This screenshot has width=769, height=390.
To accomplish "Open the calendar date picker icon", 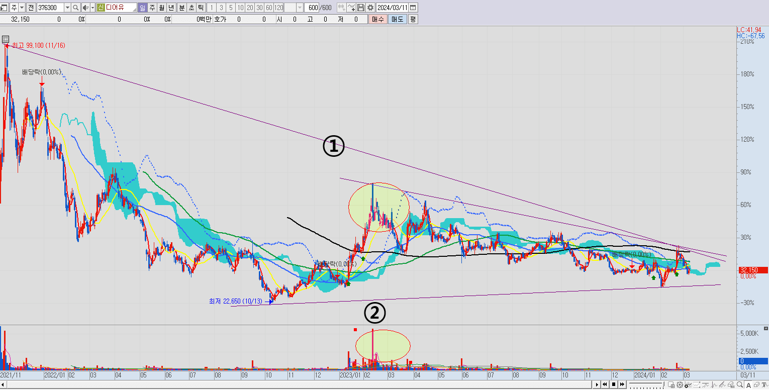I will (x=413, y=8).
